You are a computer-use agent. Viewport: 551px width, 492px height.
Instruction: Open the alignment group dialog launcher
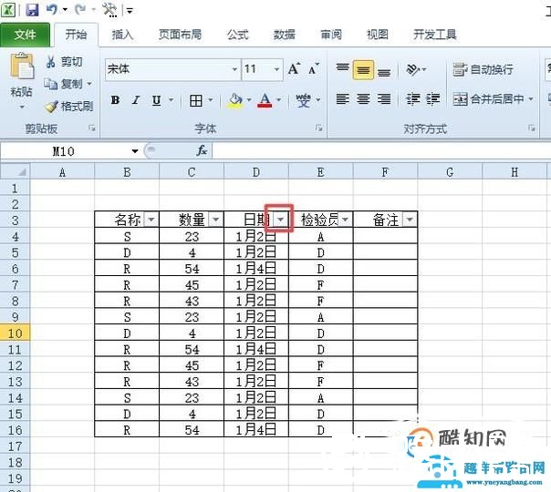pyautogui.click(x=531, y=128)
